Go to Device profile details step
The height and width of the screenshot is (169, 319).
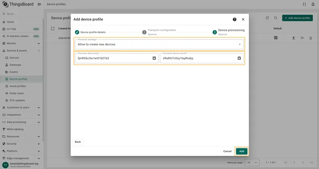(x=91, y=32)
